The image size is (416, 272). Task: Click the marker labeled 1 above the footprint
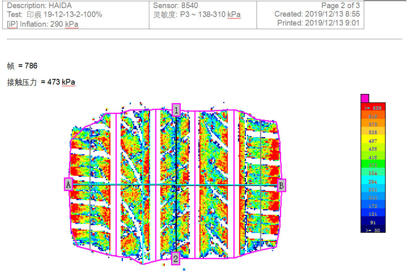[x=176, y=110]
